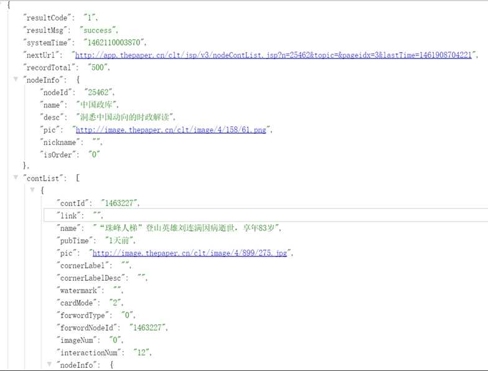Select the "cornerLabelDesc" key
Screen dimensions: 488x371
coord(92,278)
